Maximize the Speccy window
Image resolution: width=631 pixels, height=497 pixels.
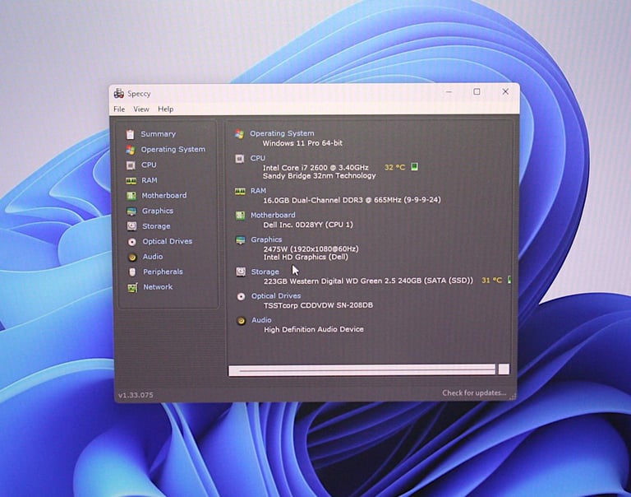[477, 92]
